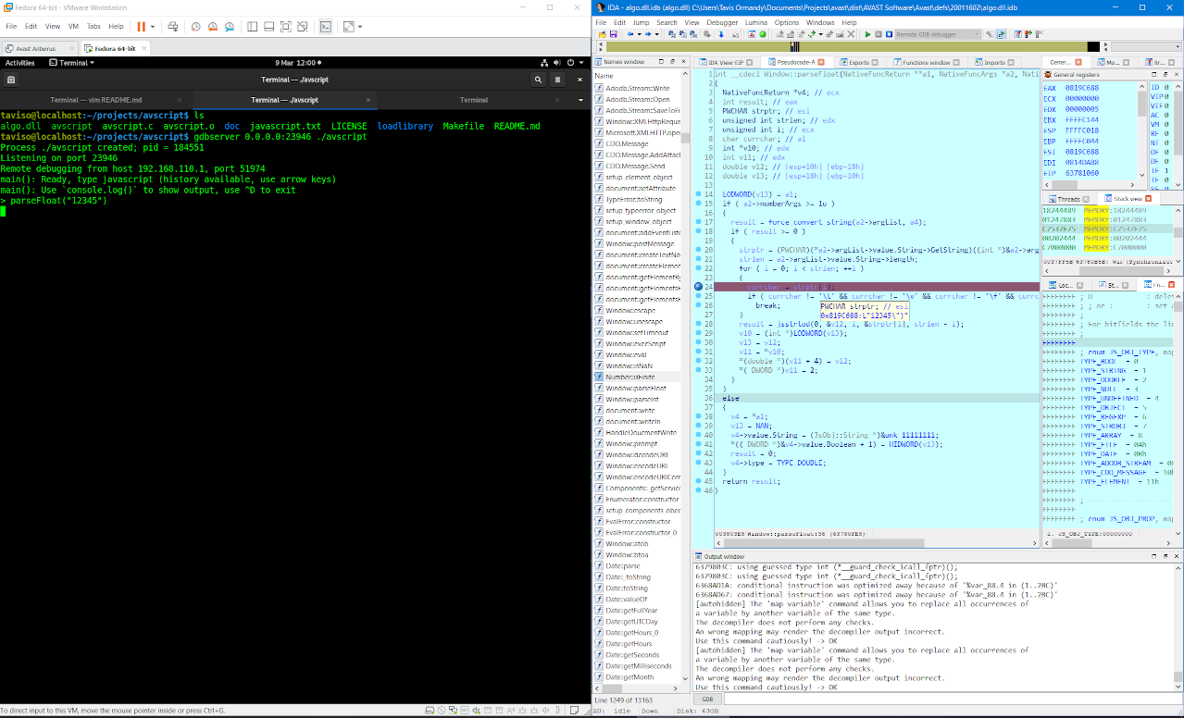Image resolution: width=1184 pixels, height=718 pixels.
Task: Toggle the breakpoint on line 24
Action: click(699, 287)
